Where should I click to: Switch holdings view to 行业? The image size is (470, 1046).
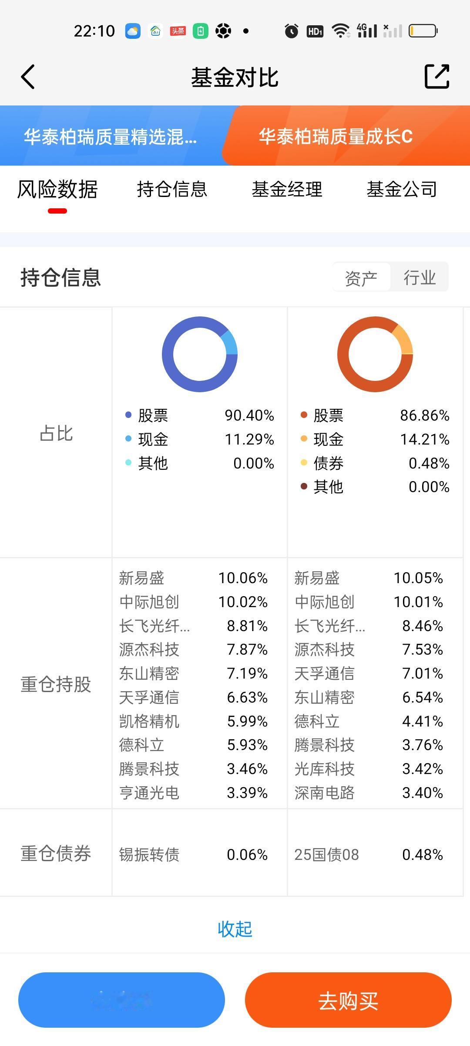click(420, 278)
